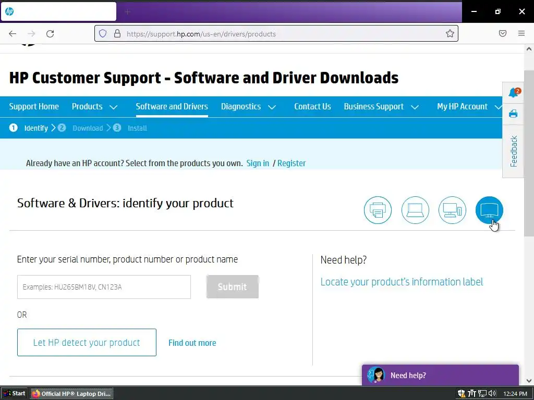Open the Windows Start button
534x400 pixels.
[x=15, y=394]
